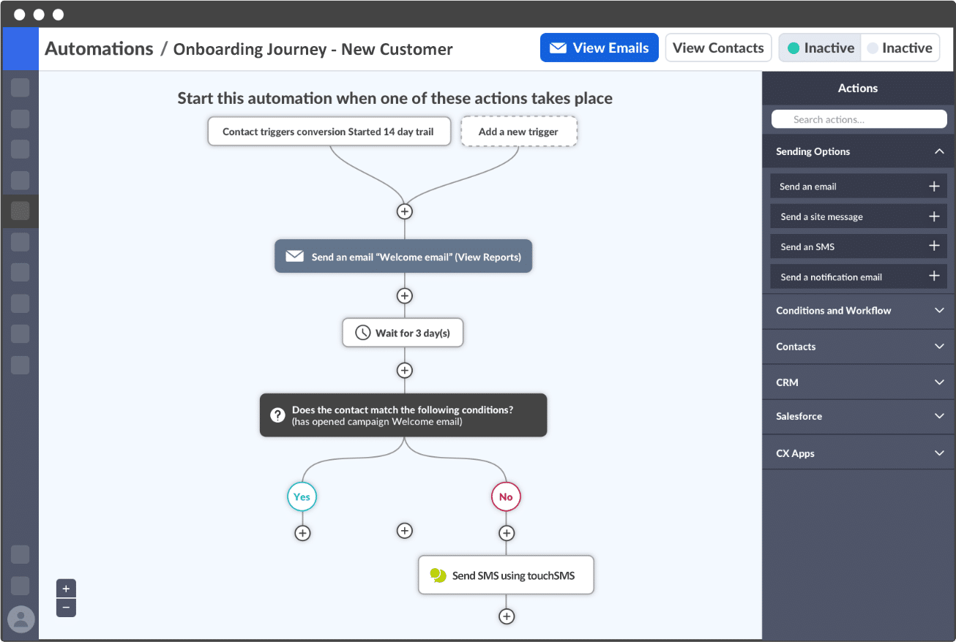956x642 pixels.
Task: Add Send a site message action
Action: point(933,216)
